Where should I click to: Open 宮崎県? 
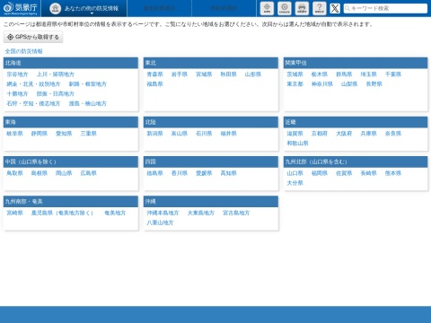pos(14,213)
